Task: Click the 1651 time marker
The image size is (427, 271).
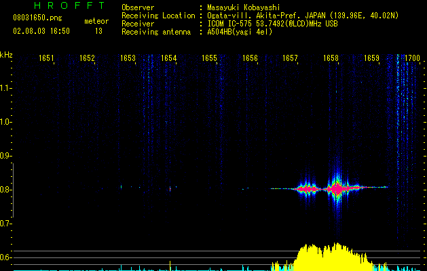Action: [x=47, y=59]
